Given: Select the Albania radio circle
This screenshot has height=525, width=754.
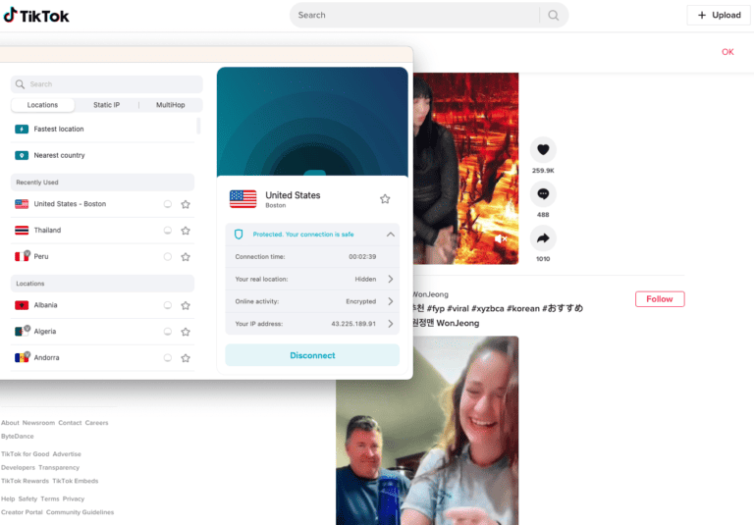Looking at the screenshot, I should (167, 305).
